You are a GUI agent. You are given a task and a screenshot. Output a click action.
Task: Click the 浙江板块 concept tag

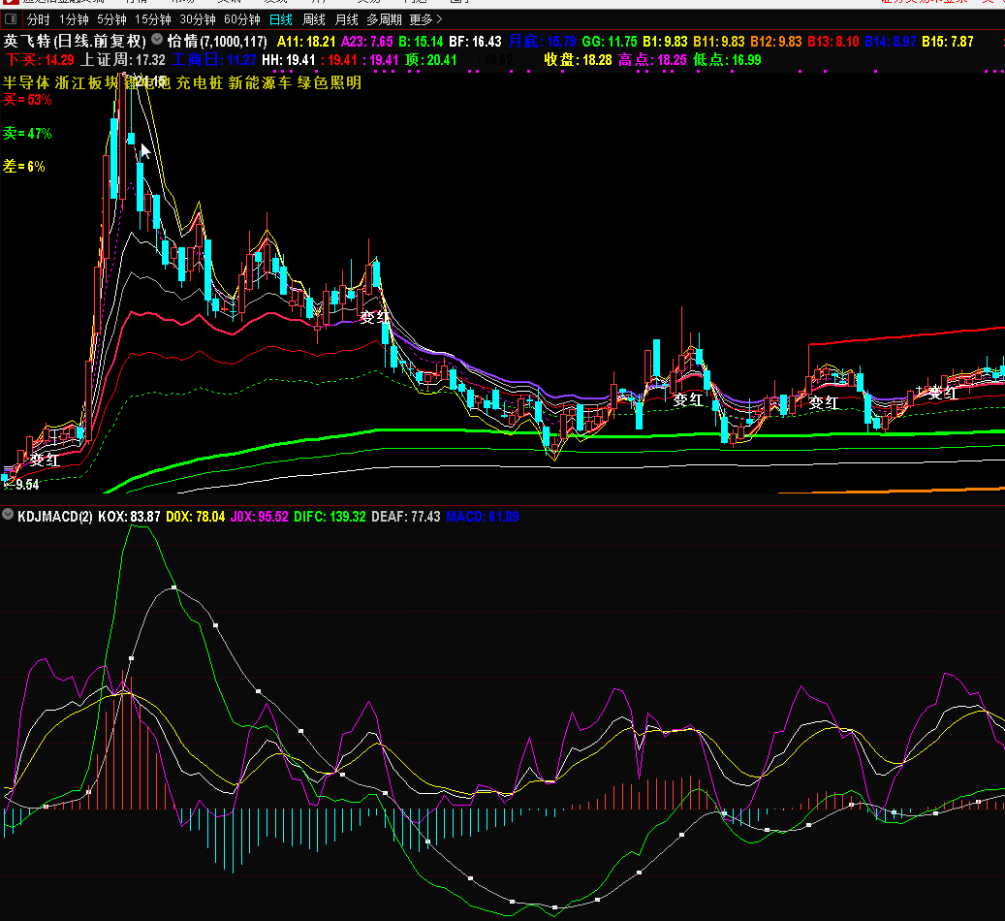click(x=86, y=82)
